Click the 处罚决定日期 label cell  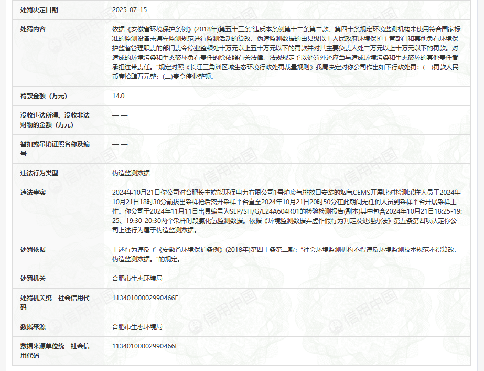[x=39, y=10]
